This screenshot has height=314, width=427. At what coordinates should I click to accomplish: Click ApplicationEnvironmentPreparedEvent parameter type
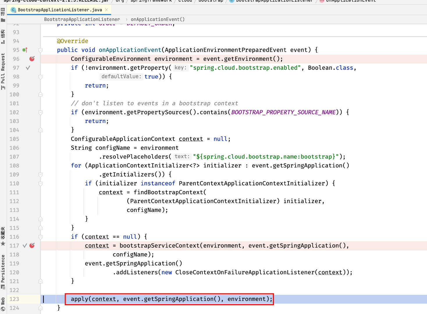pos(225,50)
